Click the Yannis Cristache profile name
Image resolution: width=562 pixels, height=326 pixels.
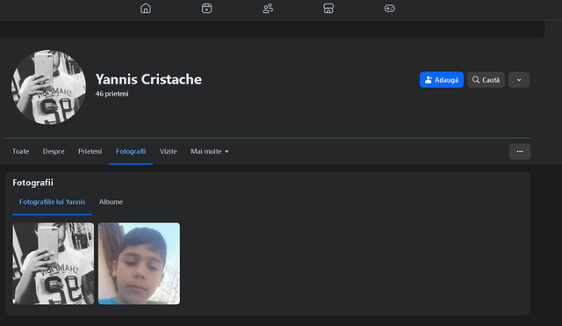coord(148,79)
